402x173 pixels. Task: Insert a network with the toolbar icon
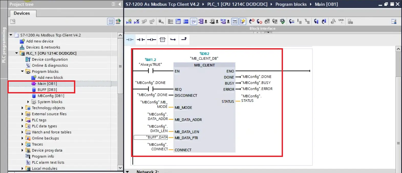pos(129,22)
